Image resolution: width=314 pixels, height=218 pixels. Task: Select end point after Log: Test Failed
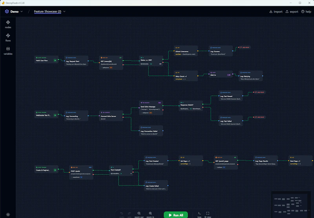[x=259, y=117]
